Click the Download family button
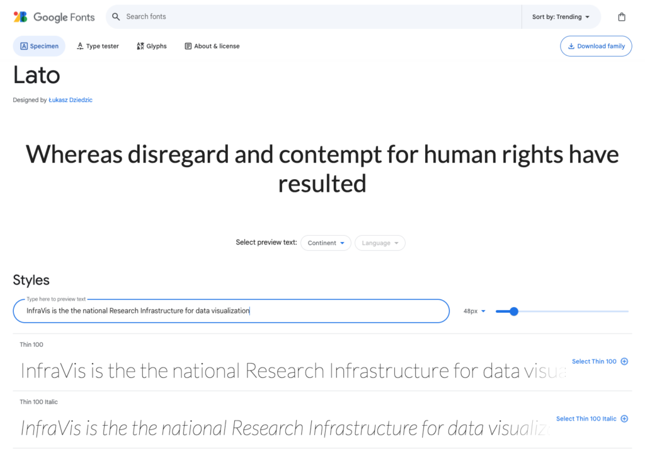This screenshot has height=454, width=645. point(596,46)
